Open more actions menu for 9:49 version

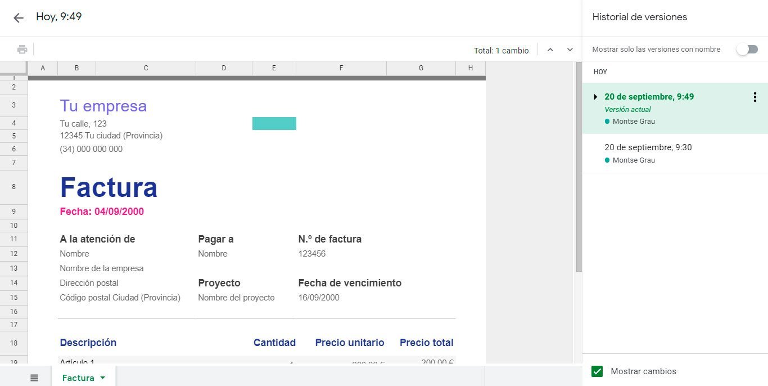tap(755, 97)
